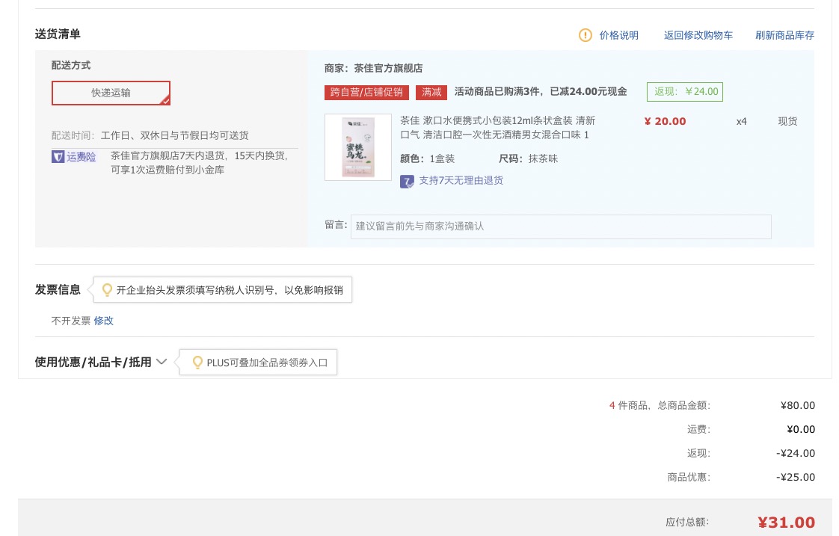
Task: Click the 颜色: 1盒装 attribute text
Action: [428, 159]
